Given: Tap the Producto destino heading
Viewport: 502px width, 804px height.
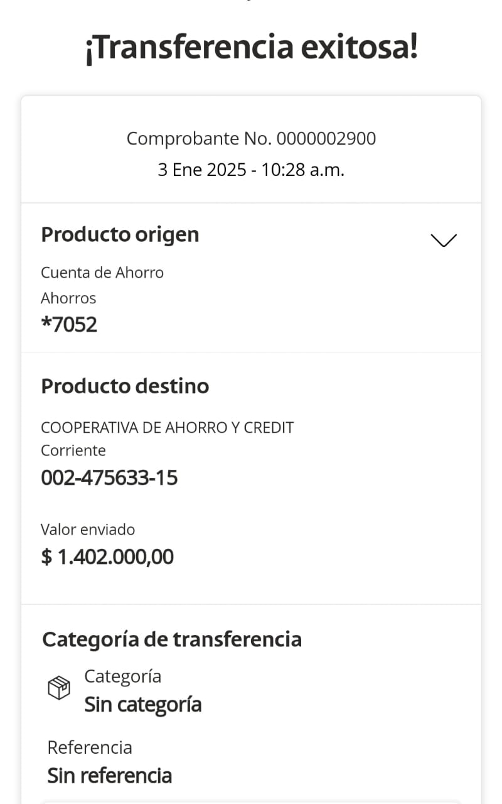Looking at the screenshot, I should tap(125, 386).
